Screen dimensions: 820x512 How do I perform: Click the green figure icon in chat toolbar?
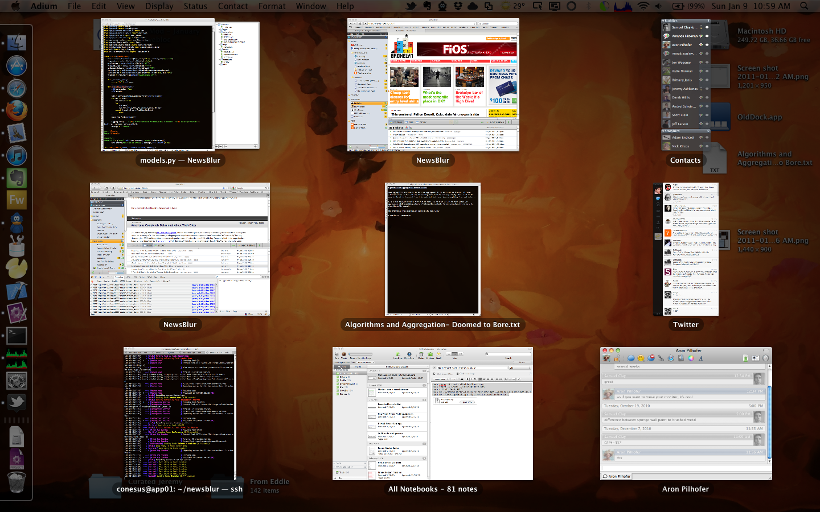tap(745, 358)
